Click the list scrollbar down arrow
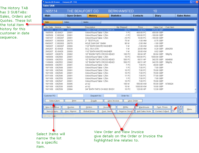This screenshot has width=199, height=153. (x=195, y=92)
